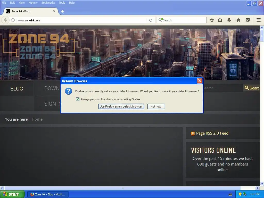Show bookmarks list toolbar icon

[220, 20]
